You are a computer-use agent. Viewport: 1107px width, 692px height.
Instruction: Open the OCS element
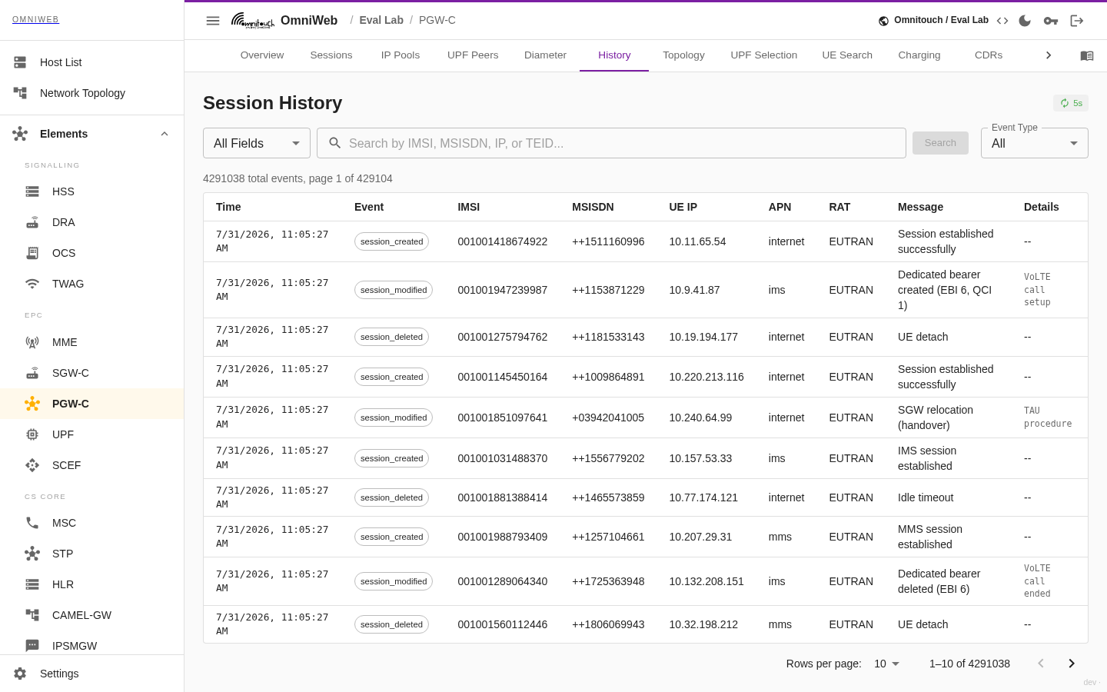(x=92, y=253)
